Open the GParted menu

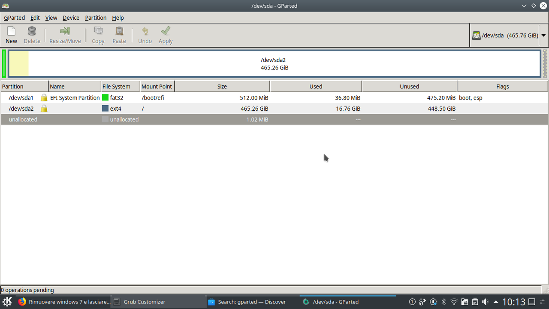[15, 18]
